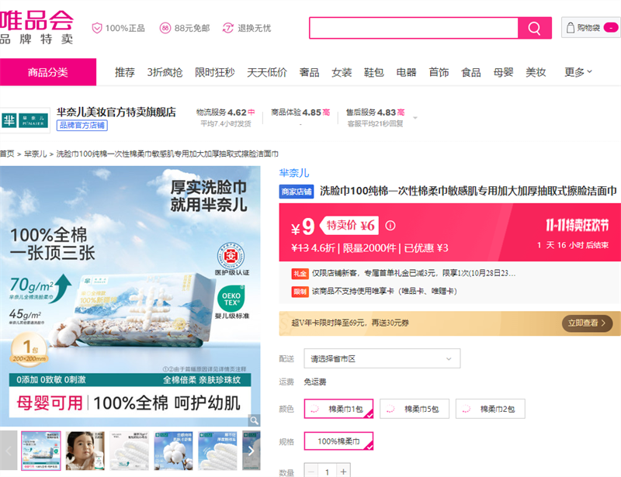This screenshot has width=621, height=477.
Task: Click the info icon beside 特卖价
Action: (390, 226)
